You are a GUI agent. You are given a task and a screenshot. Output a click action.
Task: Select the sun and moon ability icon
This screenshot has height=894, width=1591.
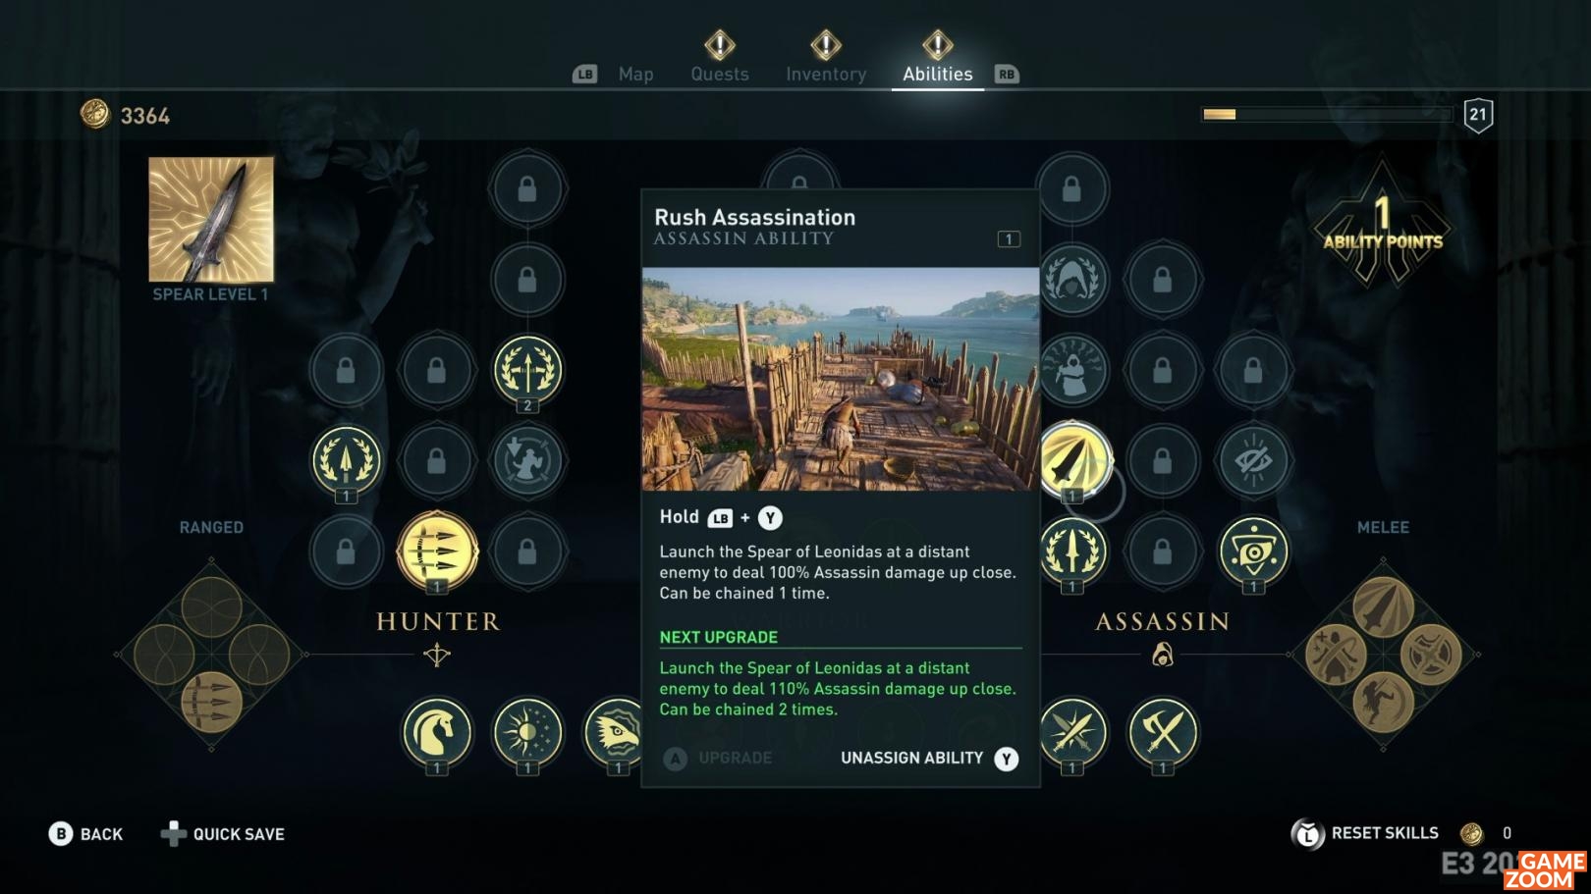tap(527, 732)
